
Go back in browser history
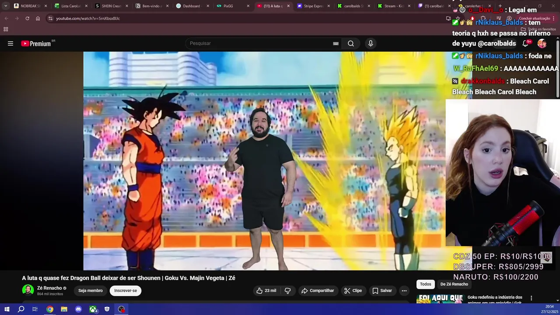(7, 18)
